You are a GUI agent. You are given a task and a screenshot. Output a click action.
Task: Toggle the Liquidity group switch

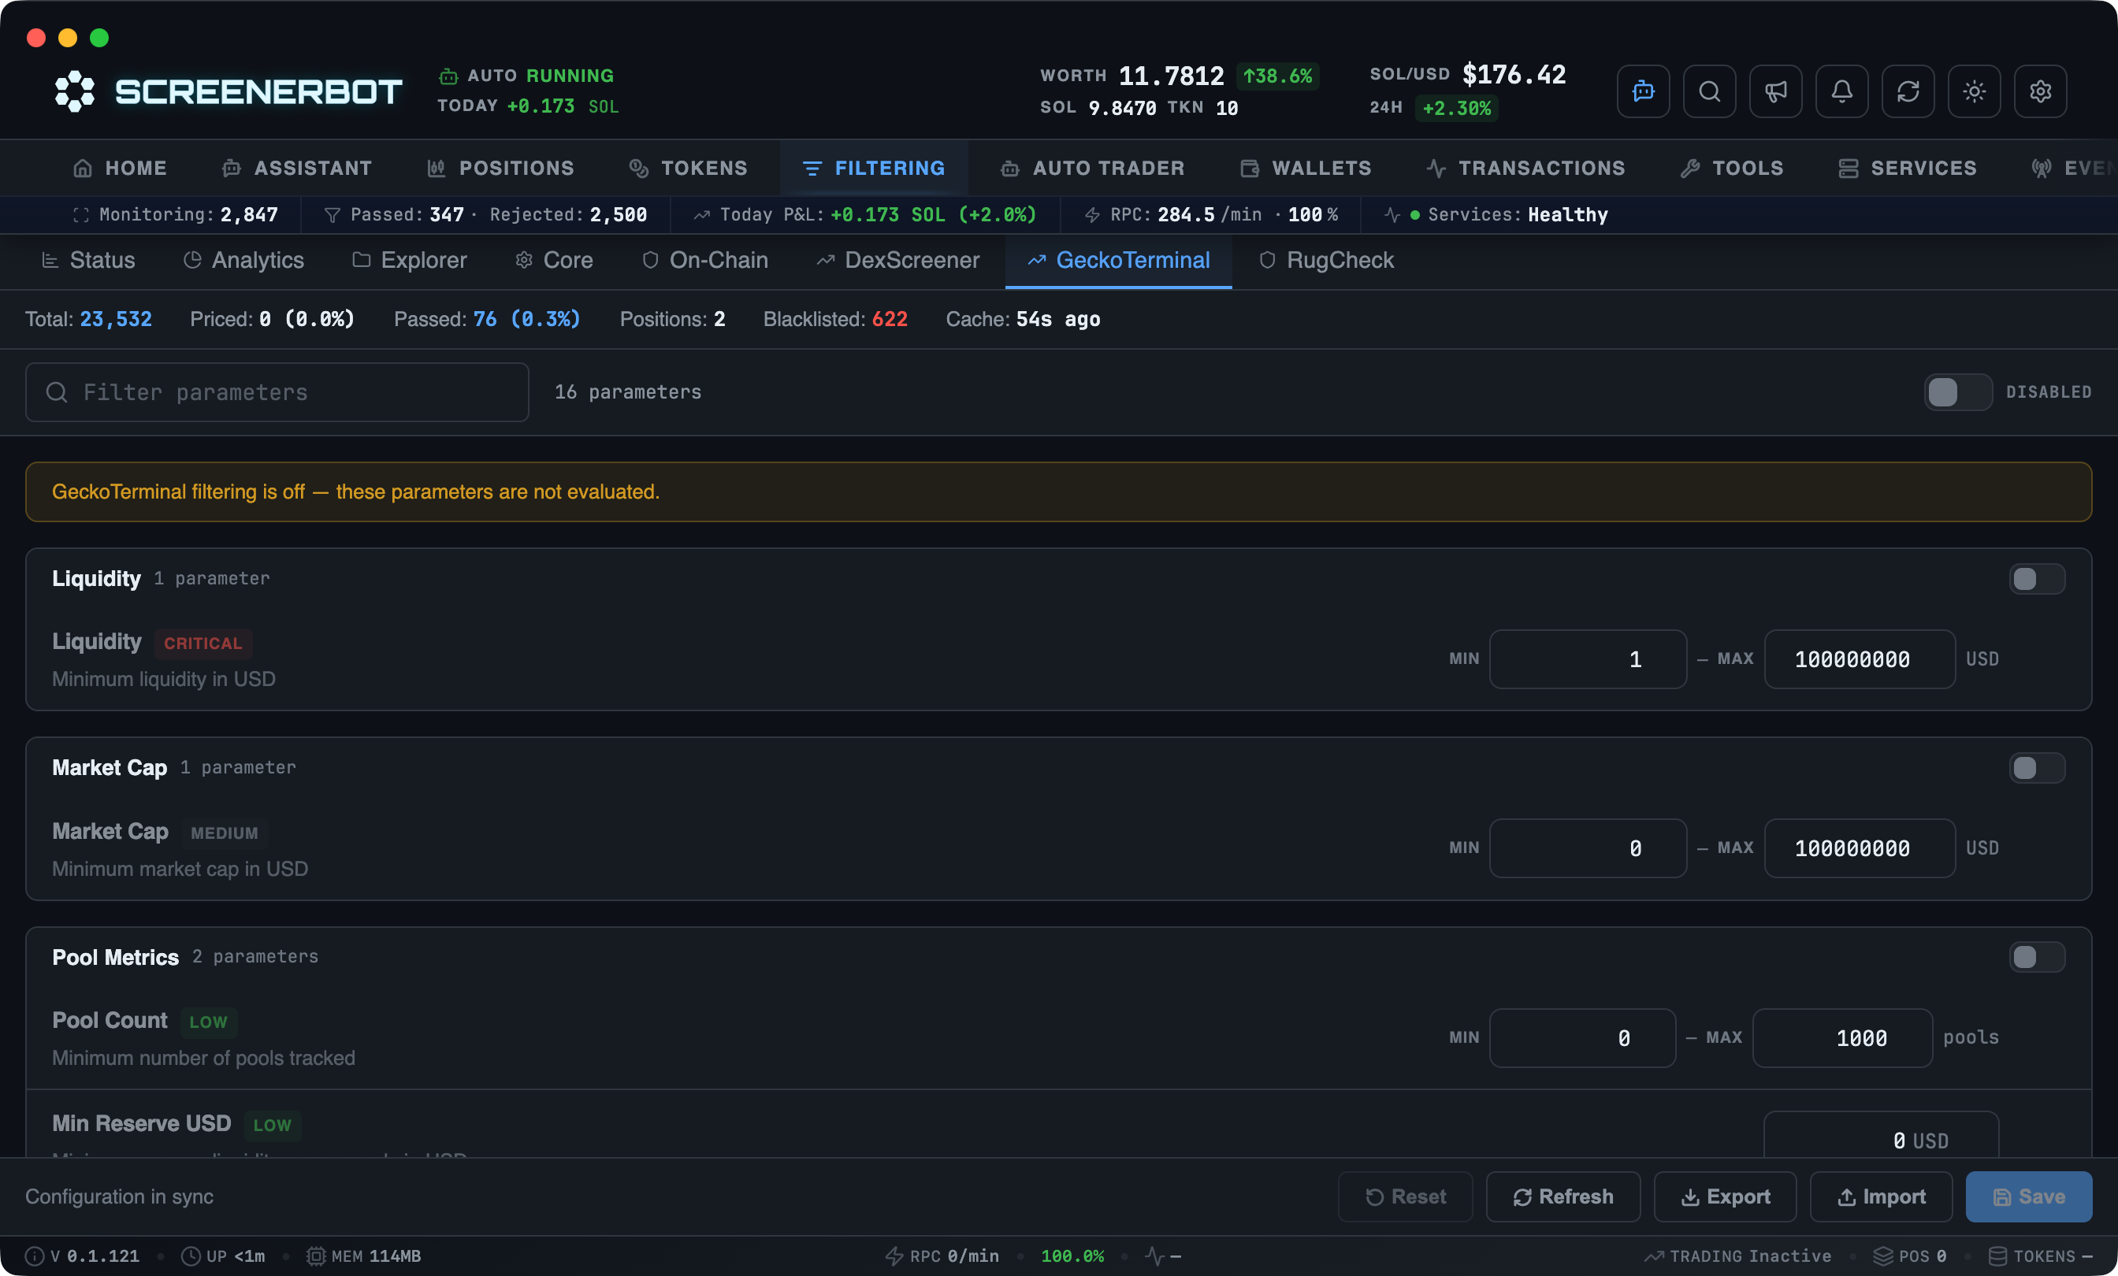2036,578
